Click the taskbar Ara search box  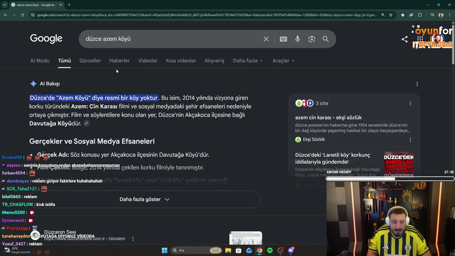click(x=197, y=250)
